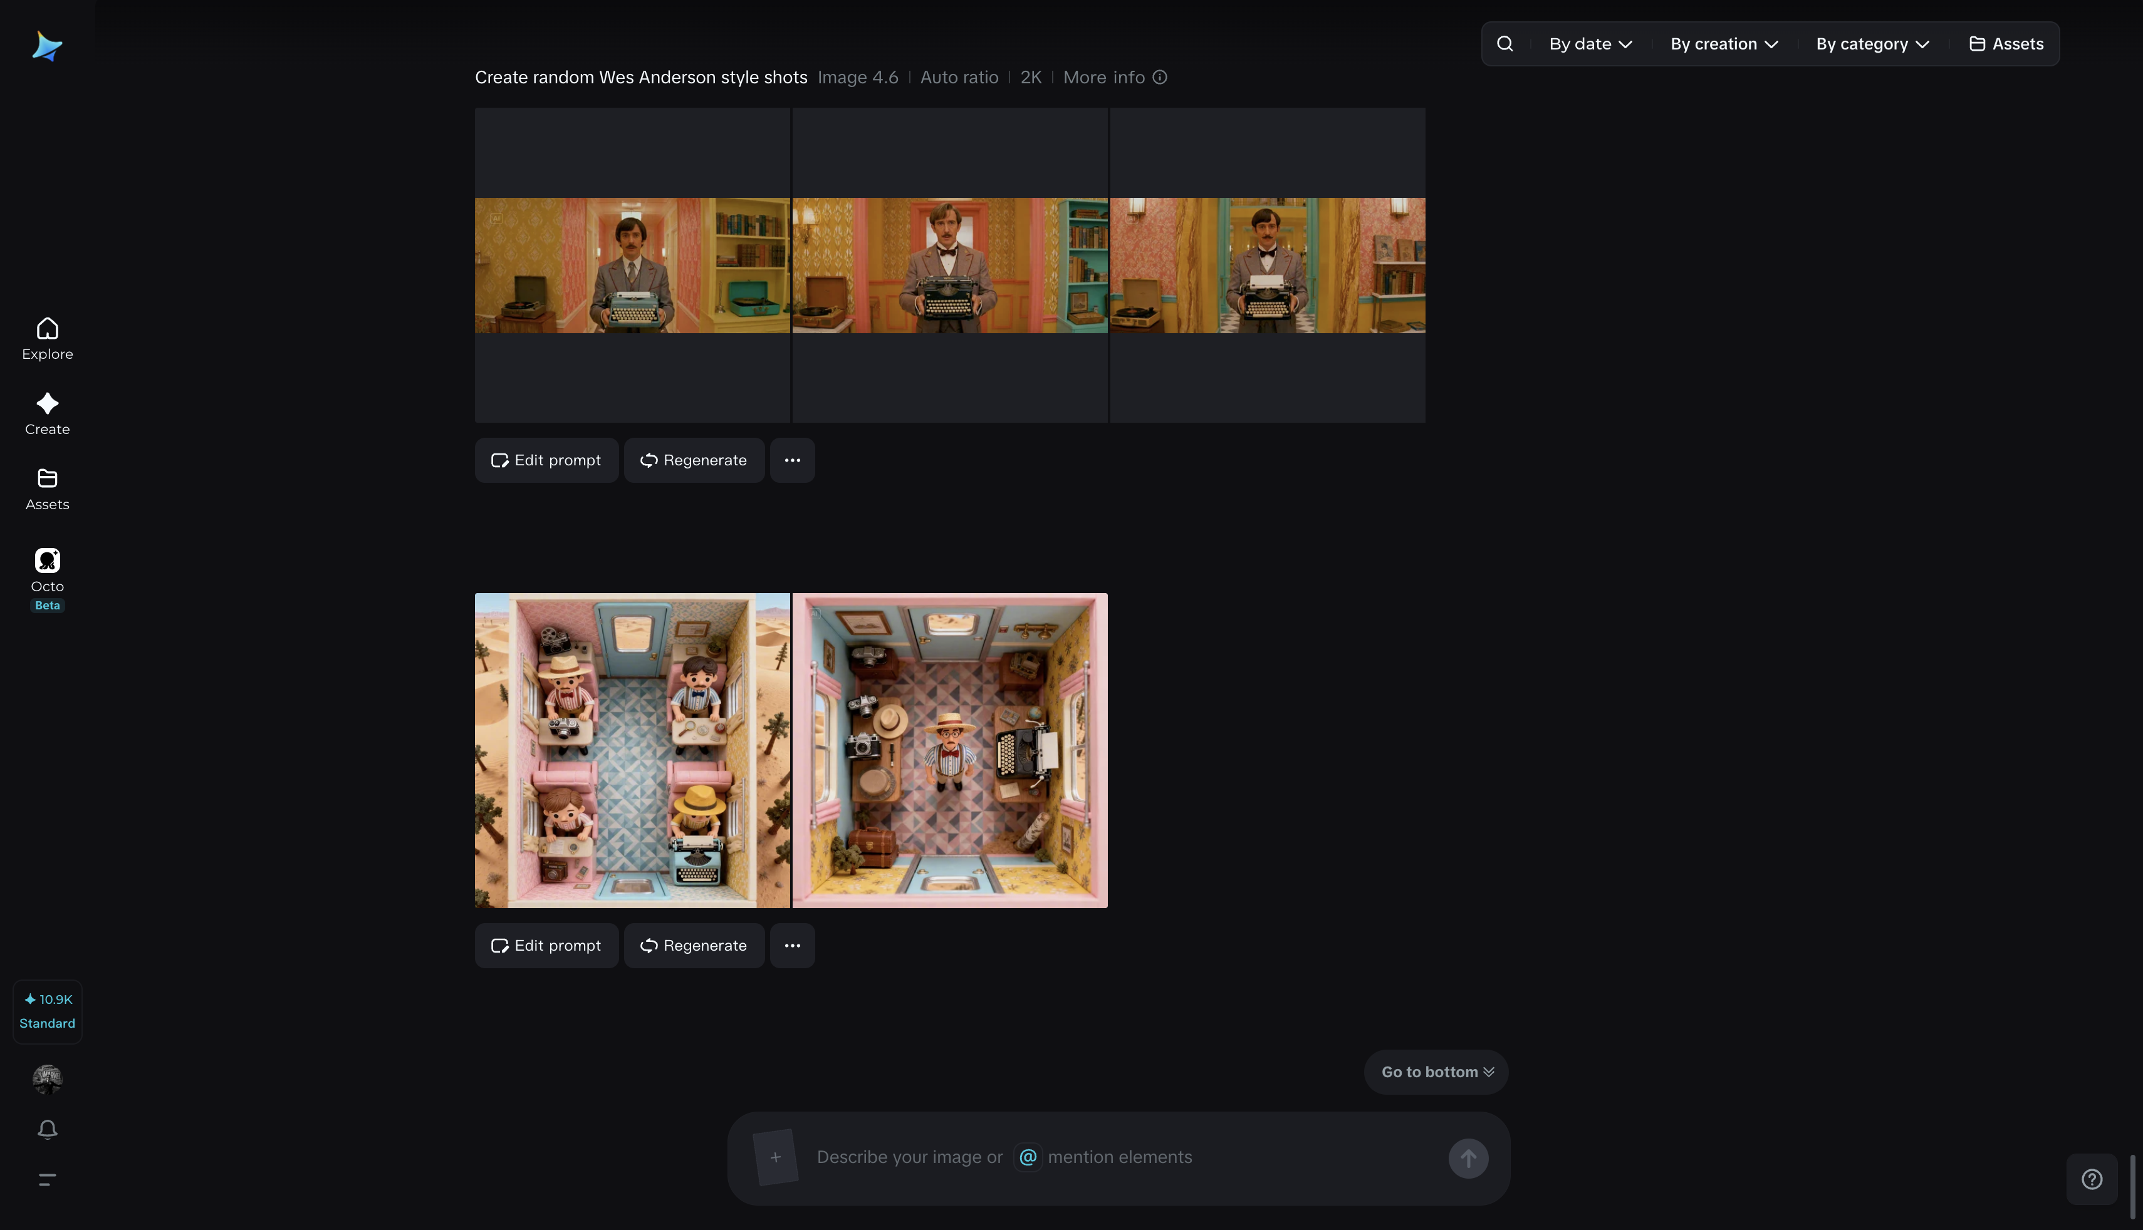
Task: Open the Assets page in sidebar
Action: [x=48, y=489]
